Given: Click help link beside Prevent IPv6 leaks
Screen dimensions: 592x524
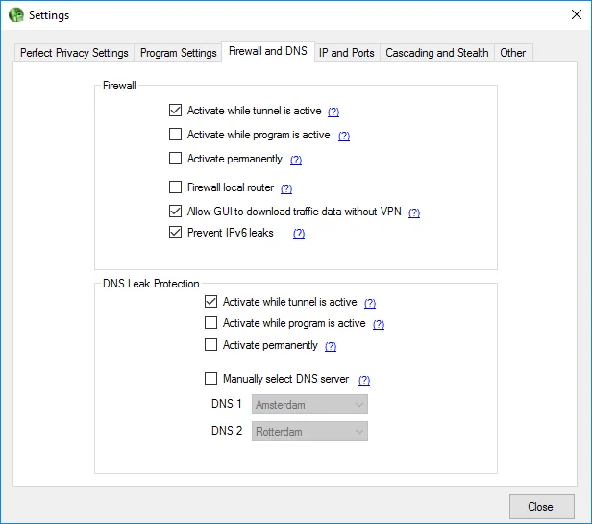Looking at the screenshot, I should [x=299, y=234].
